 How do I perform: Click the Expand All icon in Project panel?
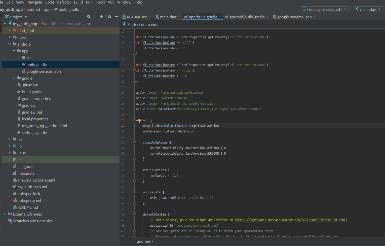(95, 17)
